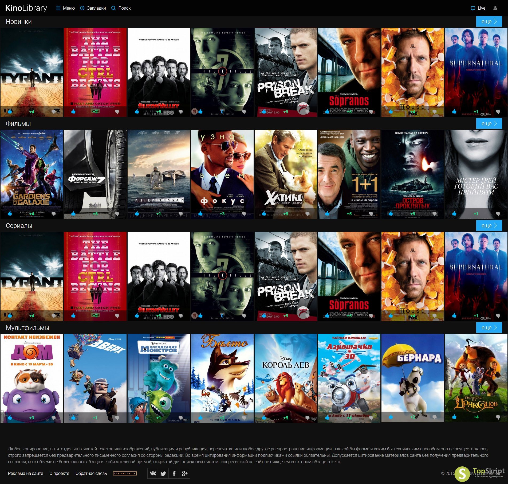The width and height of the screenshot is (508, 484).
Task: Open the Обратная связь link
Action: 91,473
